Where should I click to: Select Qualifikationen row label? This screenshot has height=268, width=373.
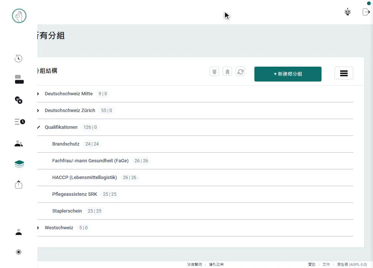point(61,127)
